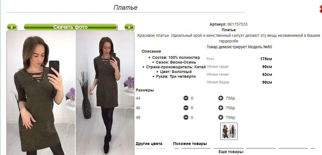Click the article number 961757533
This screenshot has height=155, width=322.
237,24
